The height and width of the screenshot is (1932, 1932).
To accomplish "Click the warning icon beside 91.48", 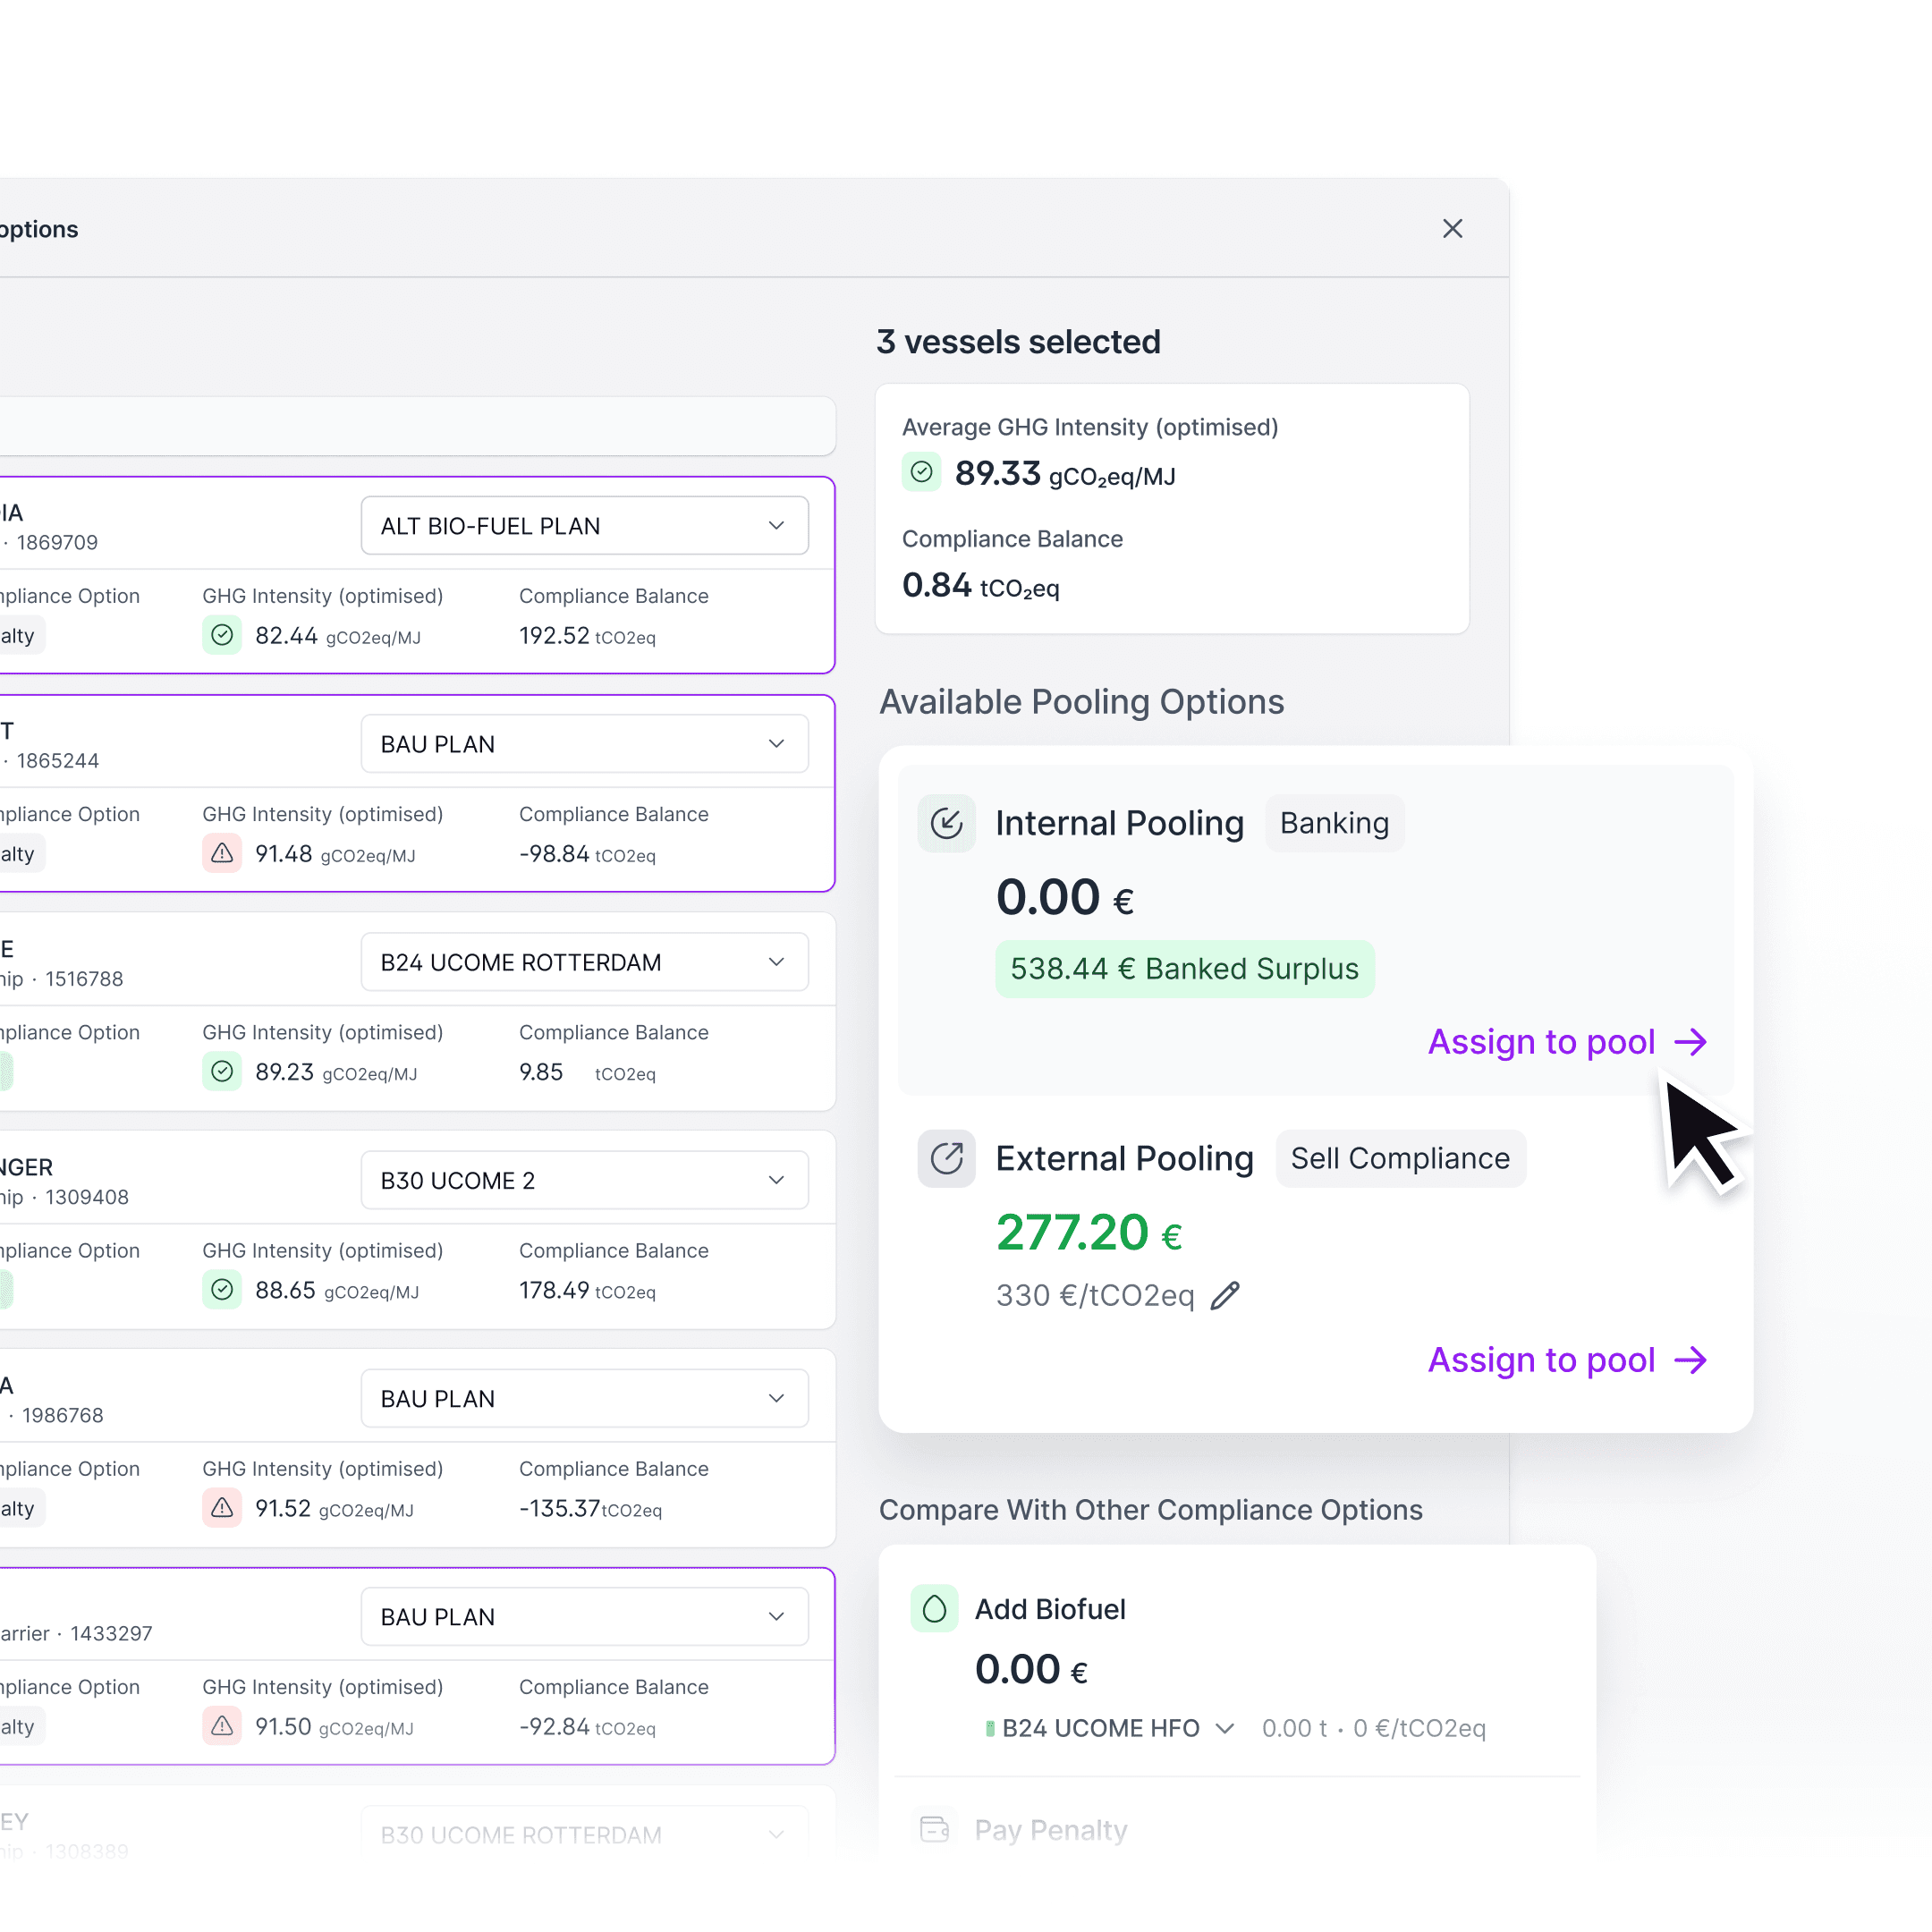I will pyautogui.click(x=222, y=853).
